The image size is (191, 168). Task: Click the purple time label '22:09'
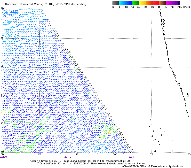(x=4, y=157)
